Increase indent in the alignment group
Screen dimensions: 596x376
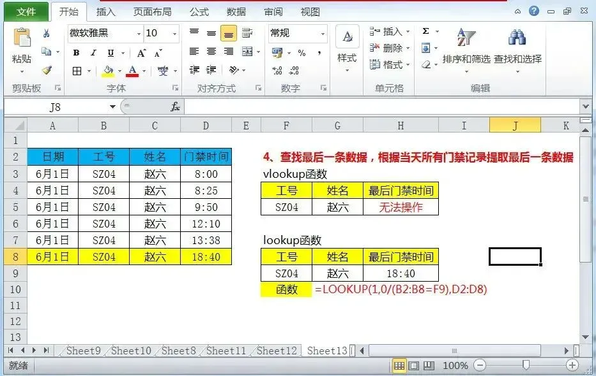[211, 69]
